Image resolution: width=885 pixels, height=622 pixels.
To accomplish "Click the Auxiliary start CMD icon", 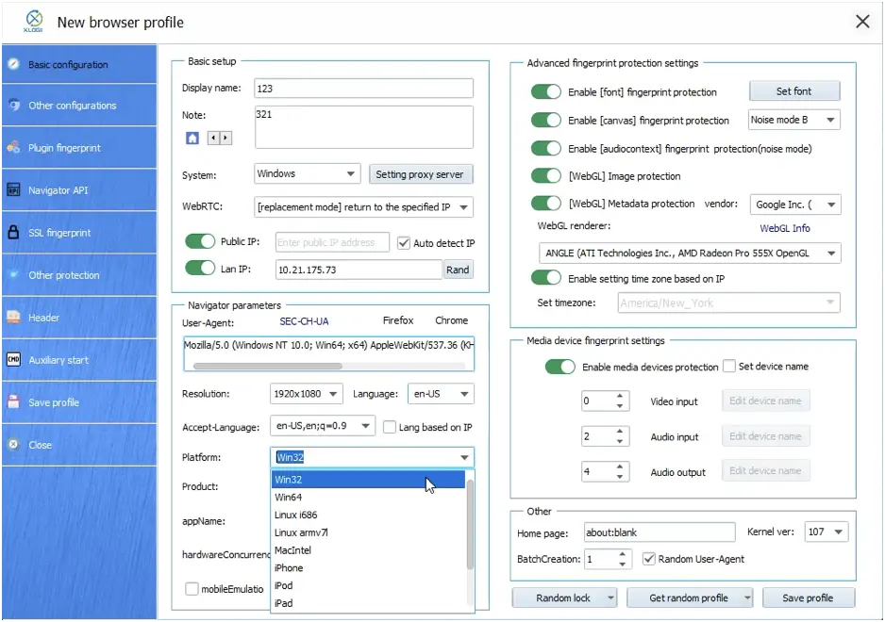I will pos(13,359).
